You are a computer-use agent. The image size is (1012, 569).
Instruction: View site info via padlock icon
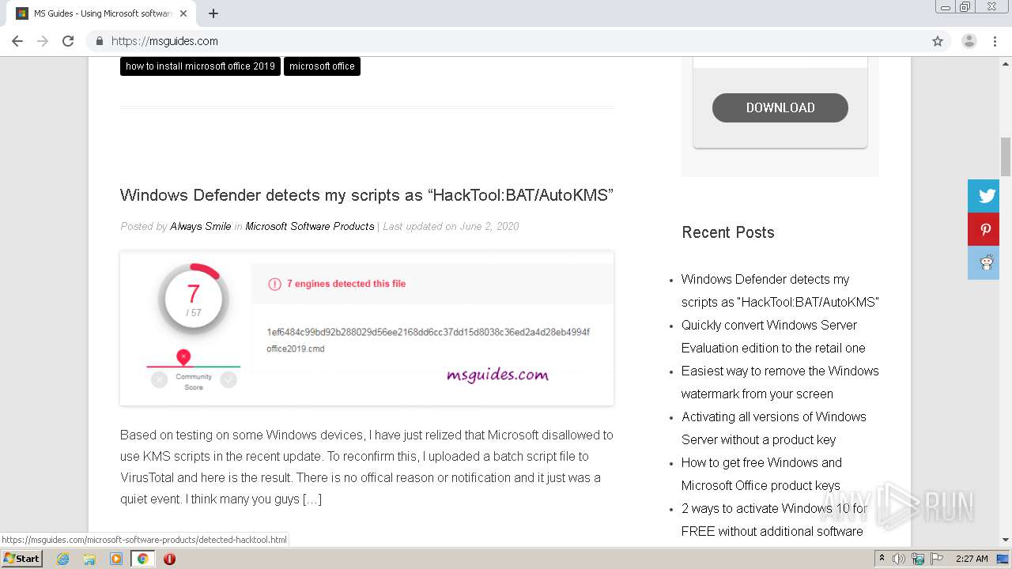pos(99,41)
